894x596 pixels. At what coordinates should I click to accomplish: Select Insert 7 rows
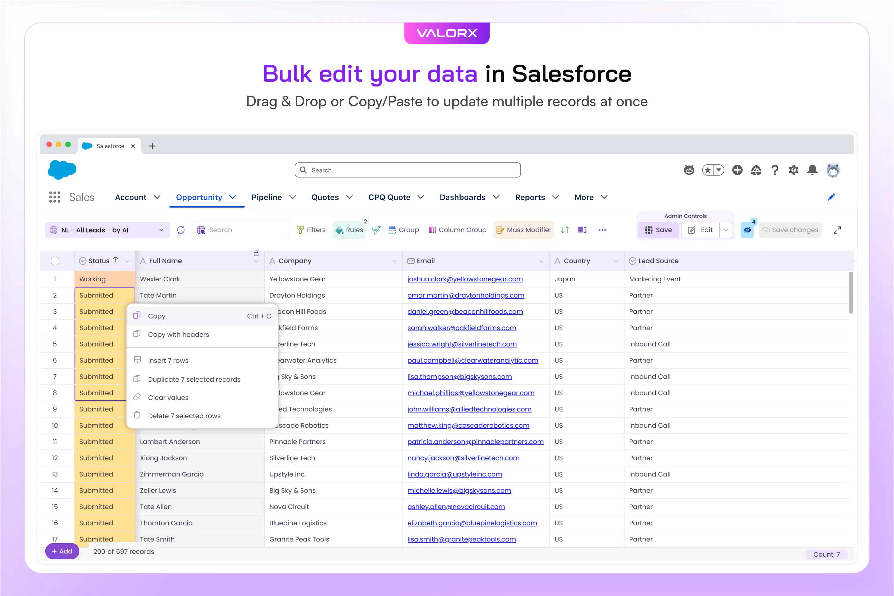202,360
